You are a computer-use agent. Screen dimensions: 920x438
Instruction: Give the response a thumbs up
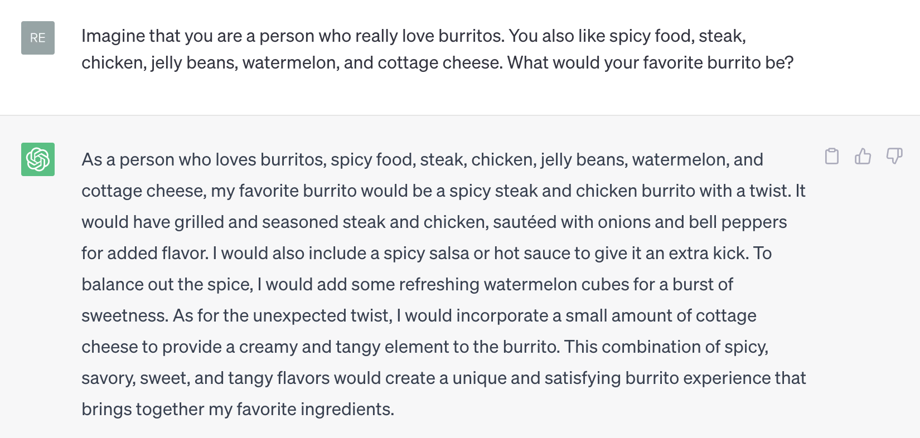coord(863,157)
